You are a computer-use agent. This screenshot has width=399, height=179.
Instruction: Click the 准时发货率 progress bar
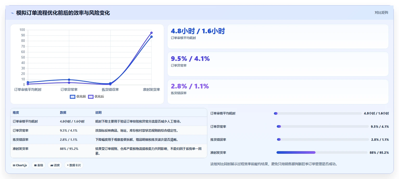pyautogui.click(x=322, y=152)
